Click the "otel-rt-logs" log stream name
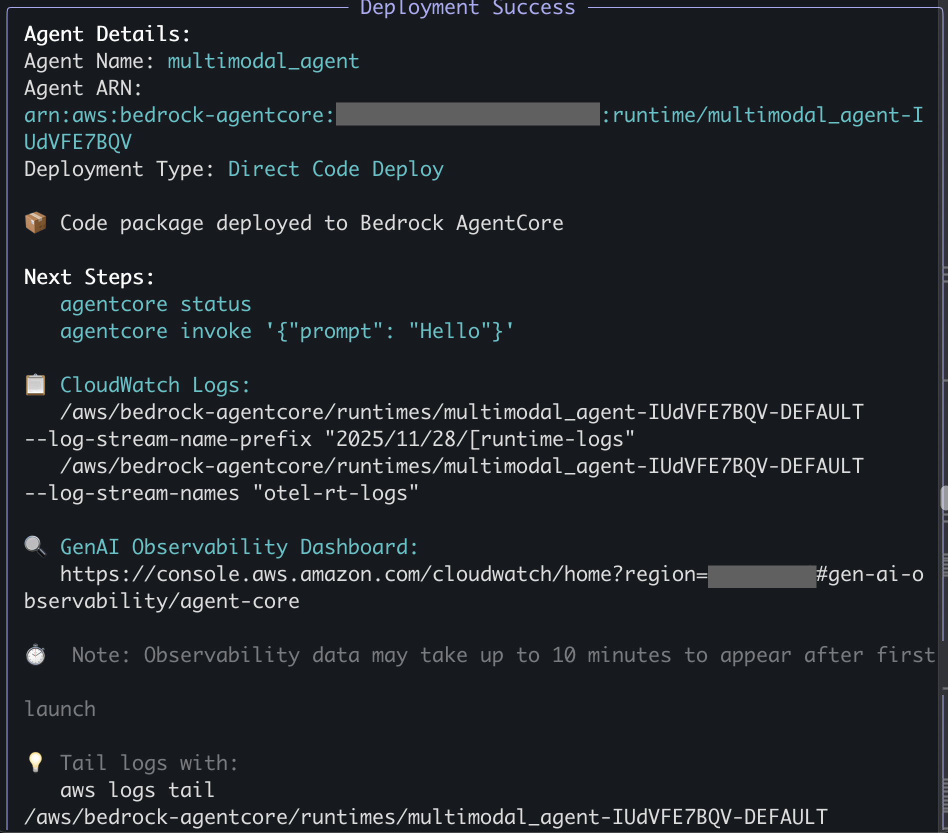The image size is (948, 833). point(335,493)
